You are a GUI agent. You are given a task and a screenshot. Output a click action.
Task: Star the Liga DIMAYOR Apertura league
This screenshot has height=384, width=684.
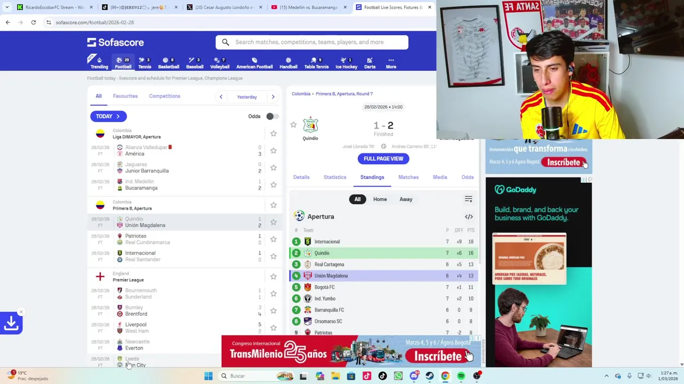click(274, 133)
